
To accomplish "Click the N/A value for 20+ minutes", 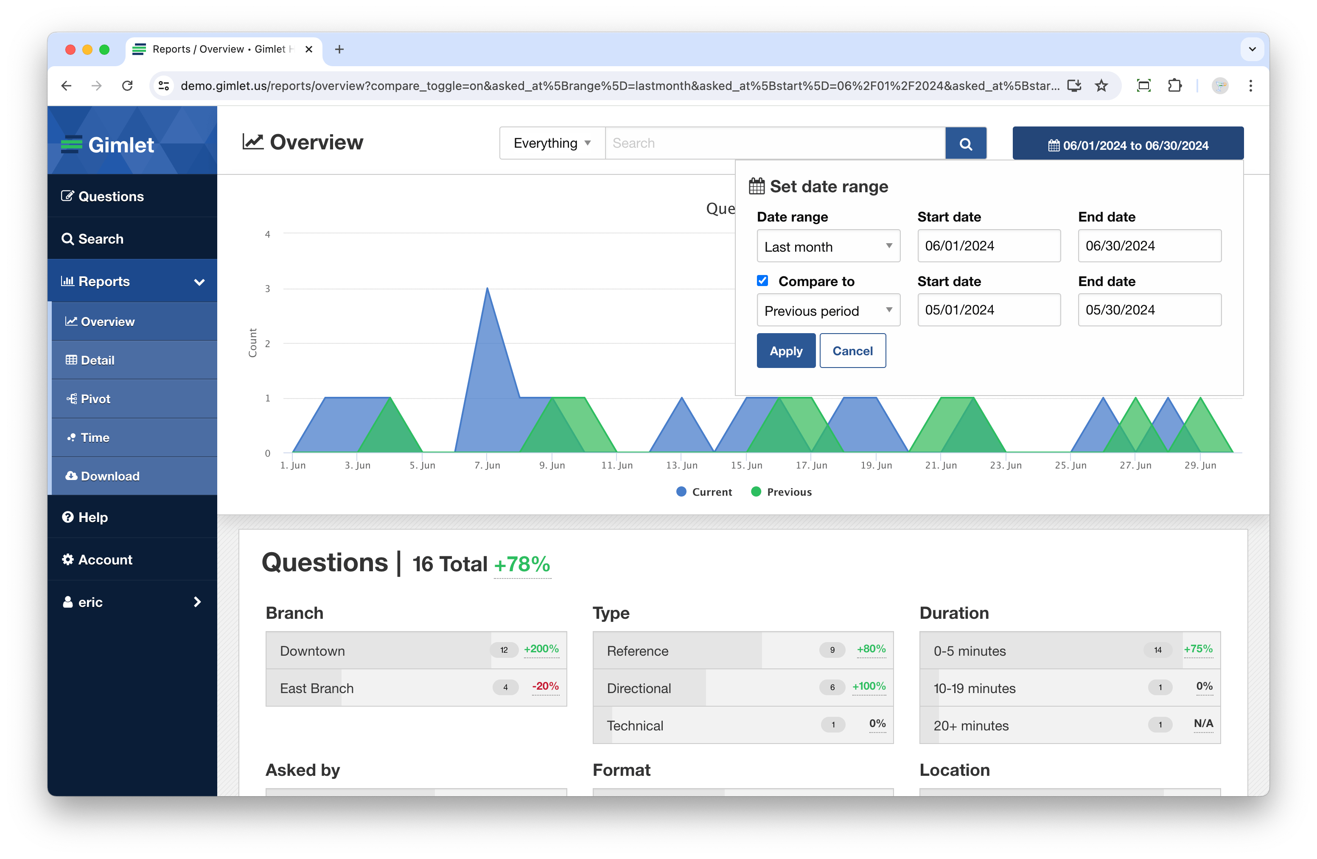I will (1203, 724).
